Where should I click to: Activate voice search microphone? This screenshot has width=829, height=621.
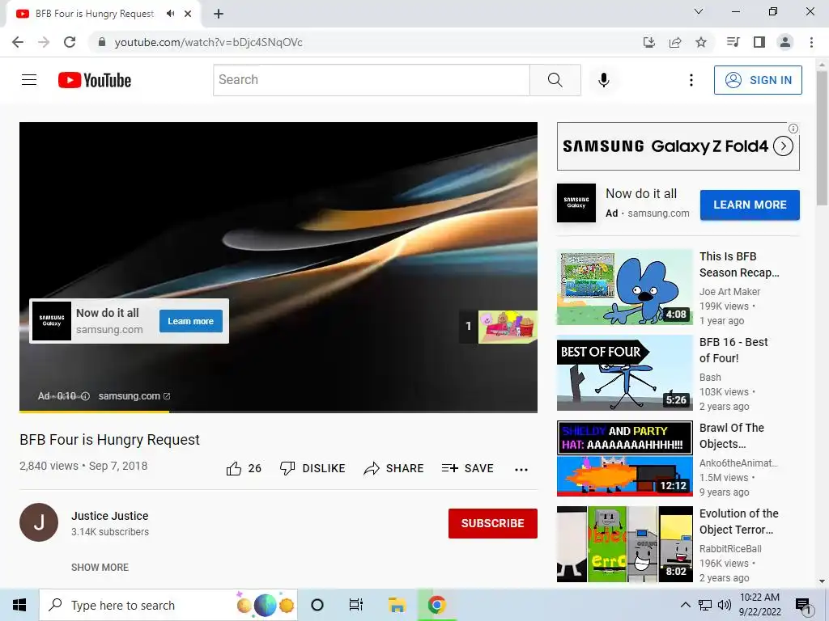[x=603, y=80]
